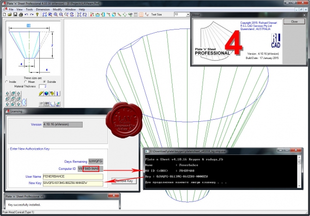The width and height of the screenshot is (310, 216).
Task: Click the top-center view orientation cube
Action: [x=13, y=93]
